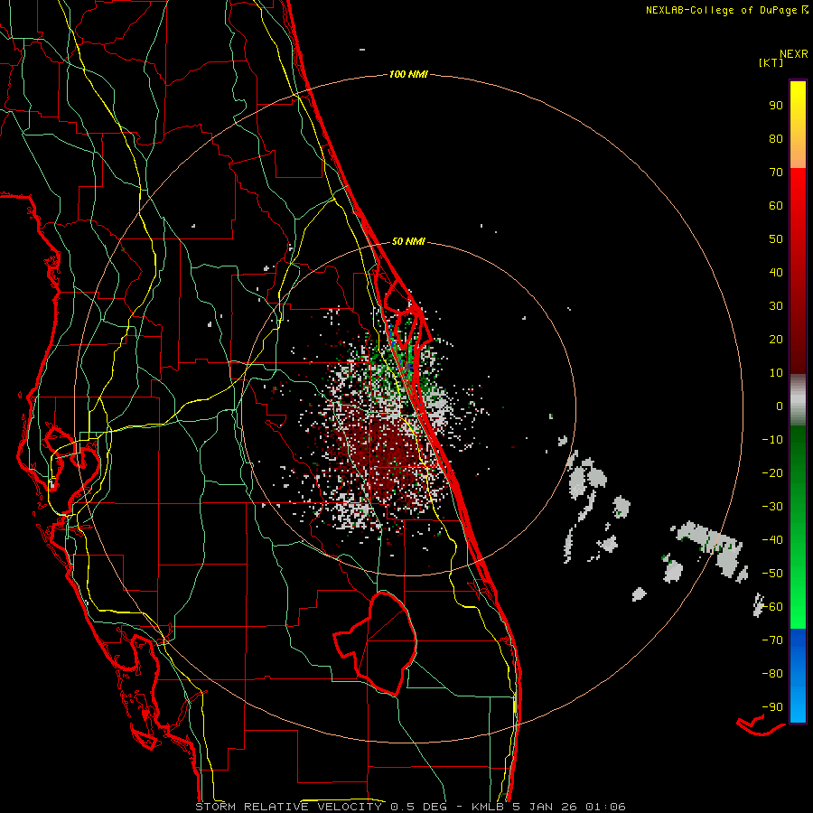Pick the gray zero-velocity segment of color bar

point(798,400)
